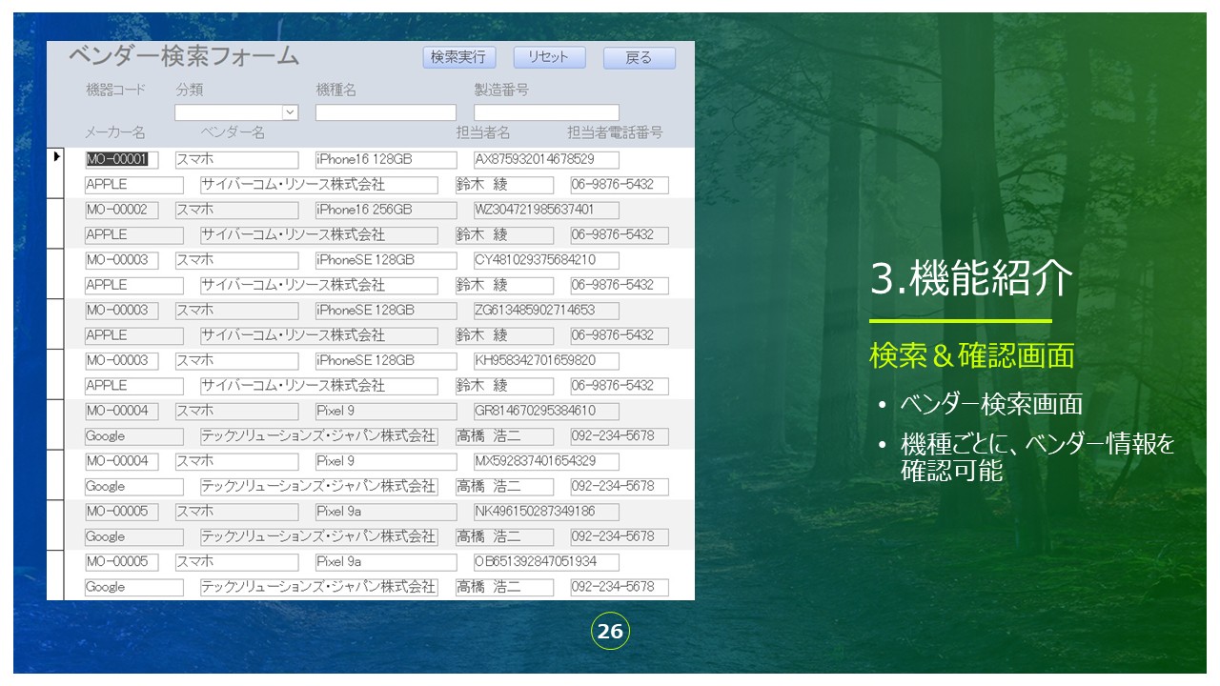Click the selected MO-00001 code field
The height and width of the screenshot is (686, 1220).
coord(121,160)
